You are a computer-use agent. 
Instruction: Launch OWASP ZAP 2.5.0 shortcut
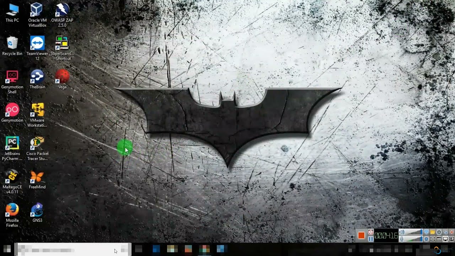pos(62,15)
